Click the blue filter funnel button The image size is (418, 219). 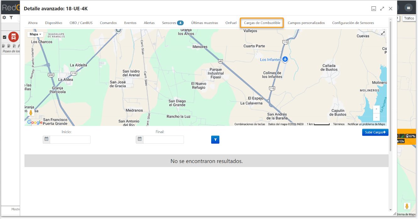215,140
